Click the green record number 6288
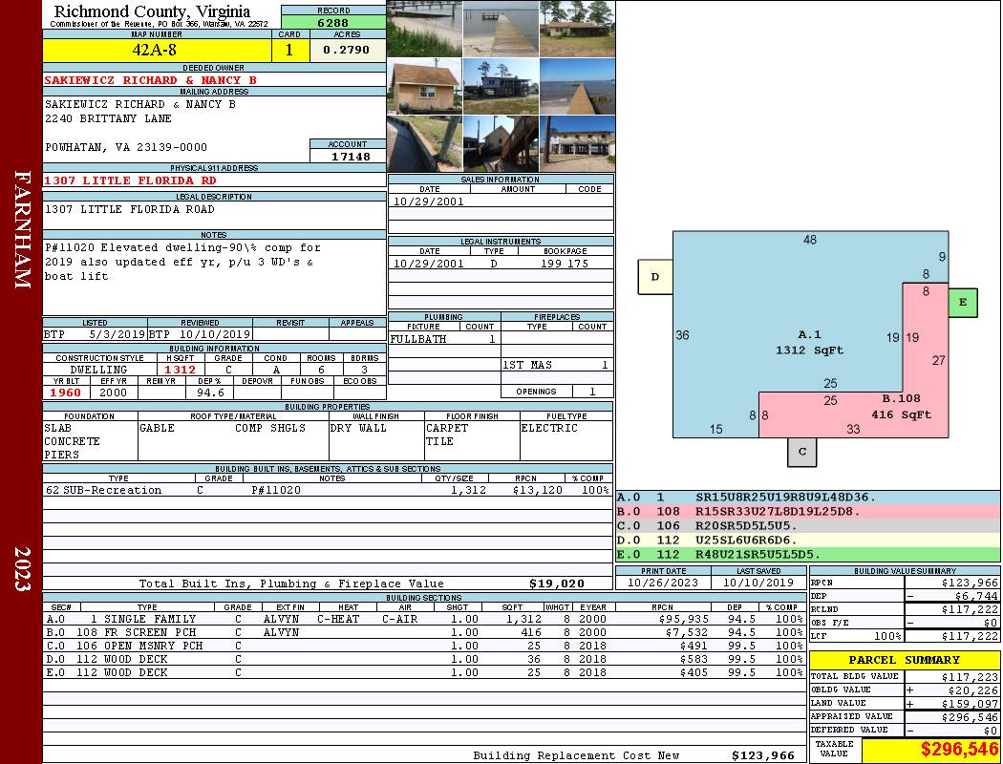 [x=333, y=22]
